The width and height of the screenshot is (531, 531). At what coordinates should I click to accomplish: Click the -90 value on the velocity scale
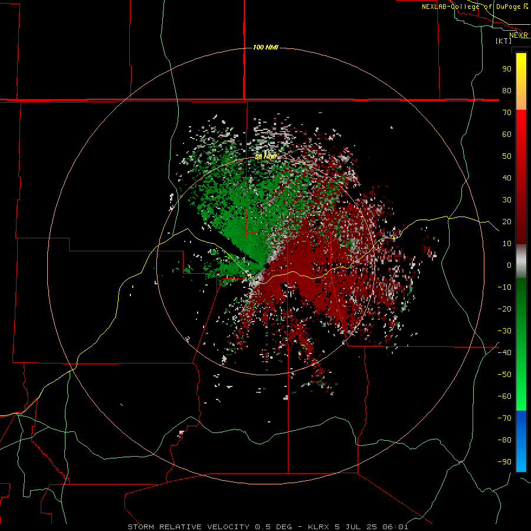tap(504, 462)
